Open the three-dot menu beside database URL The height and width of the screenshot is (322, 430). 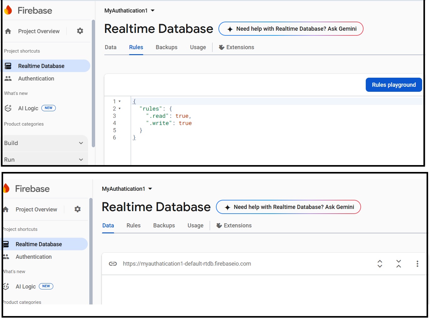point(417,264)
